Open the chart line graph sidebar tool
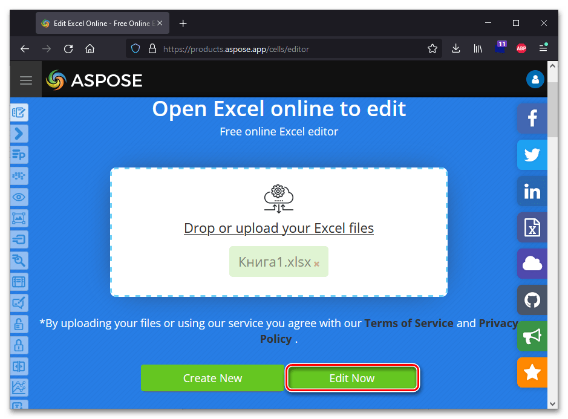 (x=19, y=388)
